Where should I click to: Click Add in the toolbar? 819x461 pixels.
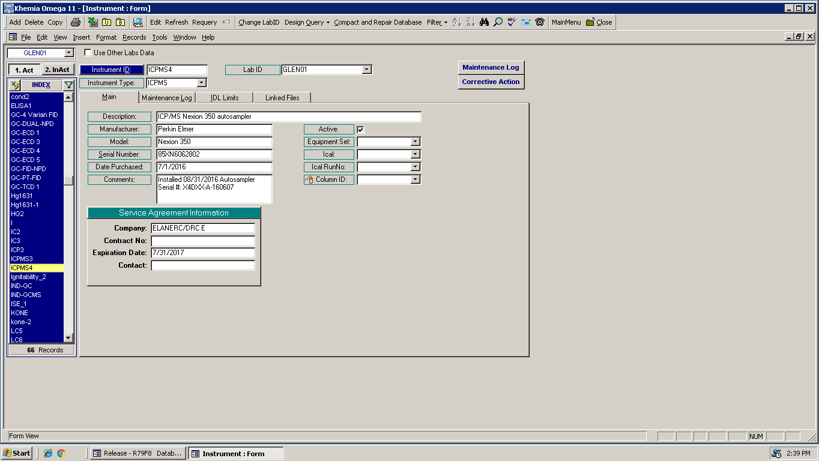[x=15, y=22]
